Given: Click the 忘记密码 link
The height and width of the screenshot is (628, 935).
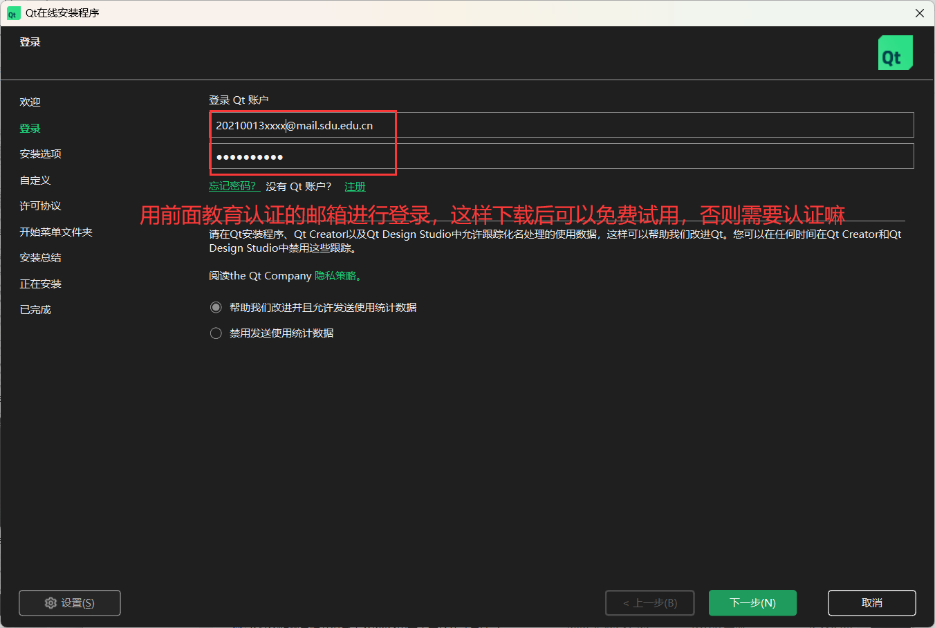Looking at the screenshot, I should pos(233,185).
